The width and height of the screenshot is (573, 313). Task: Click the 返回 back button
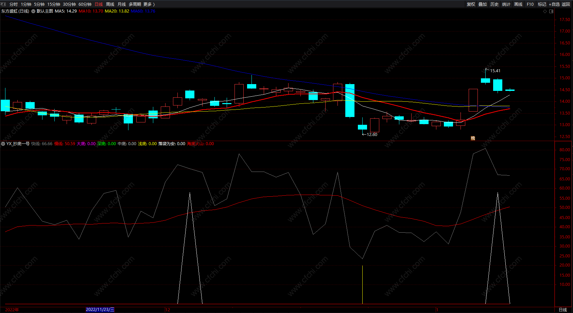(566, 4)
